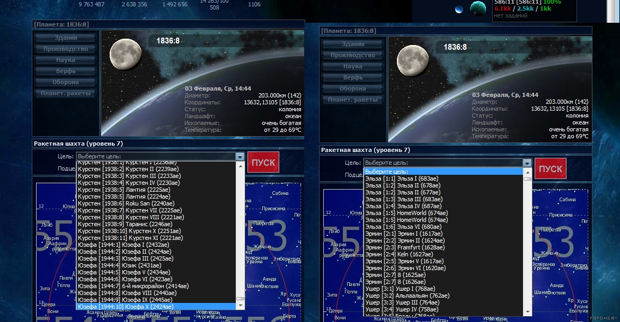Open Планет. ракеты in right planet panel

(353, 100)
